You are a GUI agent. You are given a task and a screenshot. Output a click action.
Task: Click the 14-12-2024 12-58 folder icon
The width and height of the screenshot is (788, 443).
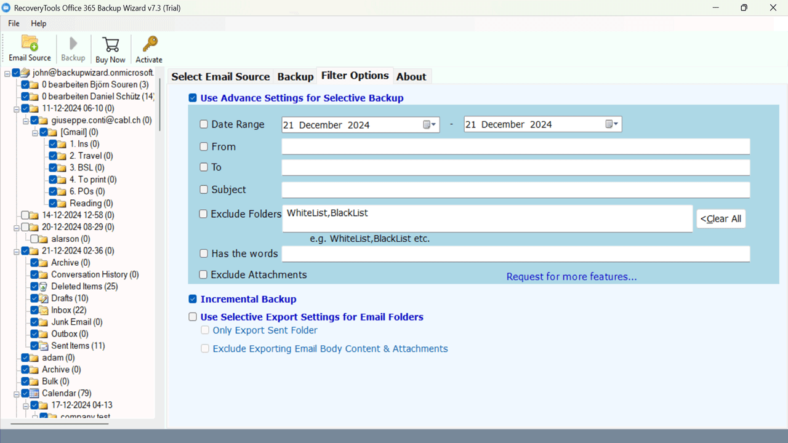point(34,215)
